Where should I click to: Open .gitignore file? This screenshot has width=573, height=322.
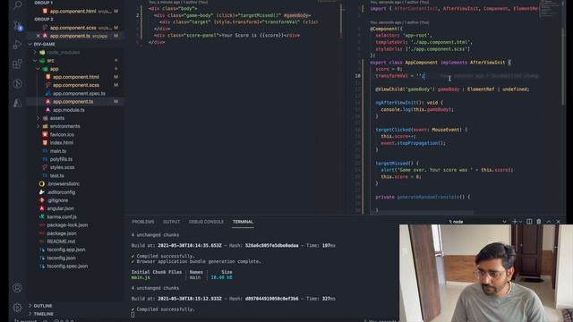(x=57, y=200)
